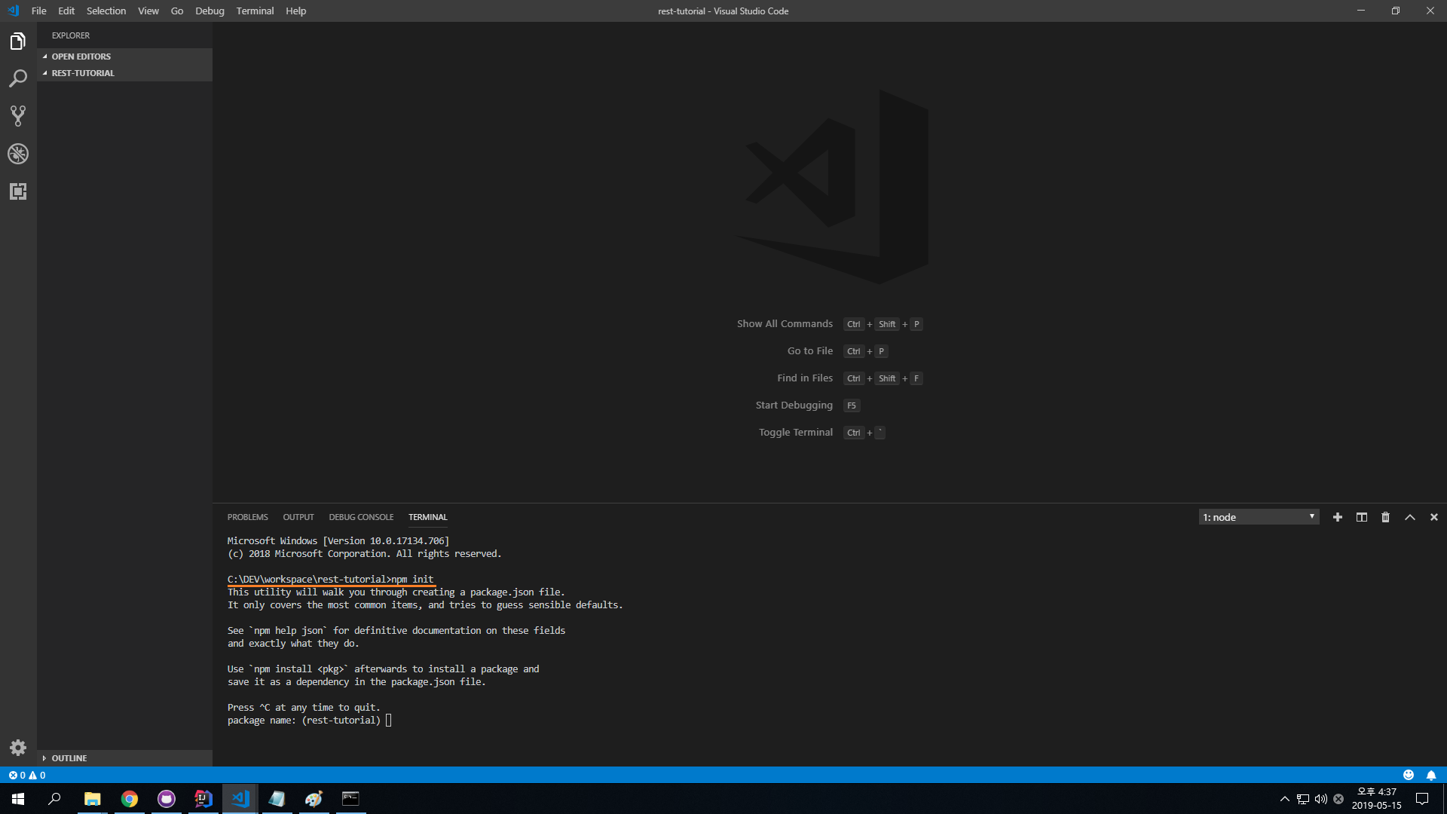1447x814 pixels.
Task: Open command prompt from taskbar
Action: [x=351, y=799]
